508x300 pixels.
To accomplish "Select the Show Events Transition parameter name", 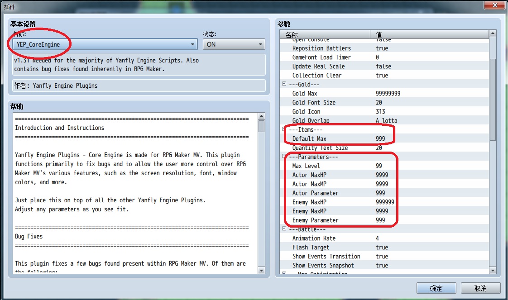I will (x=326, y=257).
